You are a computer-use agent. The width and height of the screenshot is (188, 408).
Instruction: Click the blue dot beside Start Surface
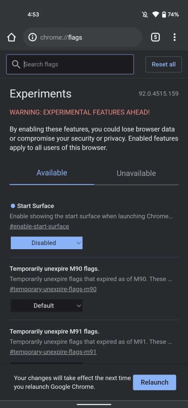point(13,206)
